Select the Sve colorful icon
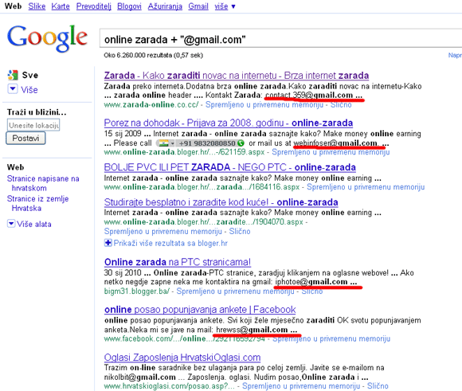The height and width of the screenshot is (391, 462). click(x=13, y=75)
